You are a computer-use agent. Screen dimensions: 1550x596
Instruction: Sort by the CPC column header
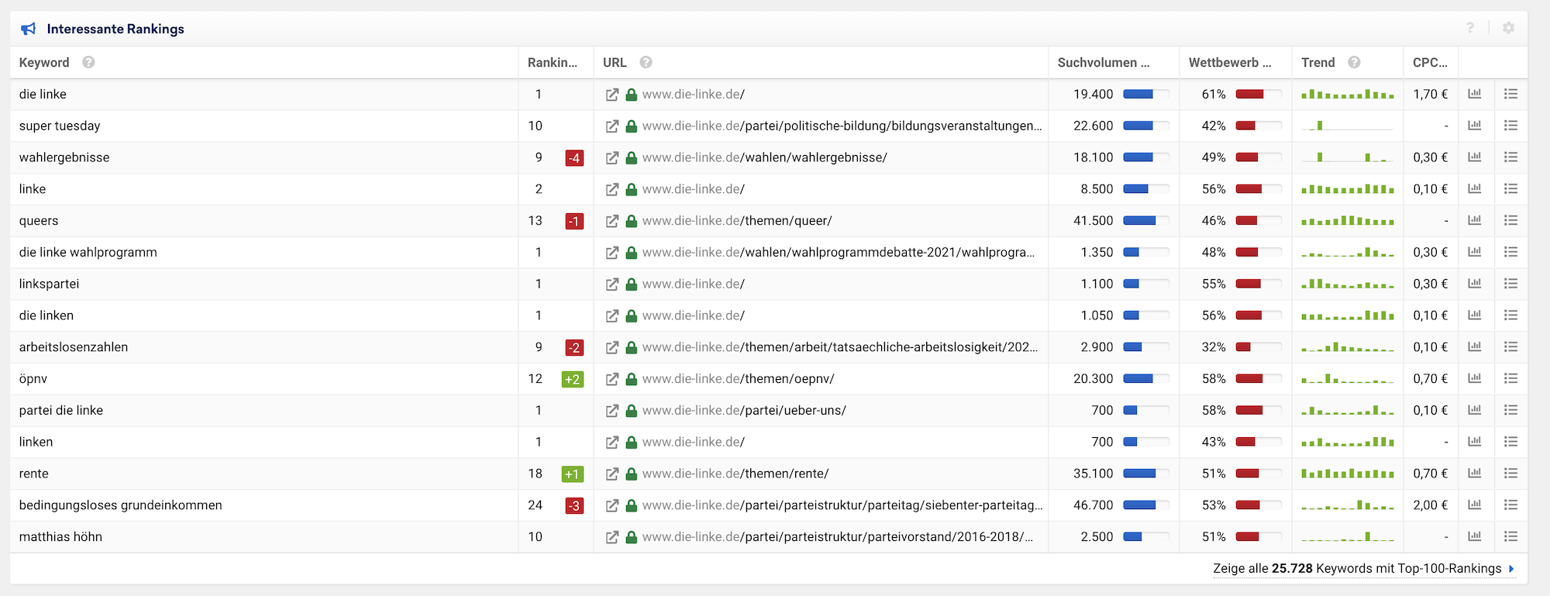click(x=1430, y=62)
